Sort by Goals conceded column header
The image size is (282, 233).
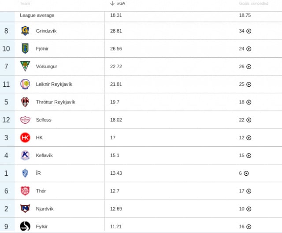[253, 4]
